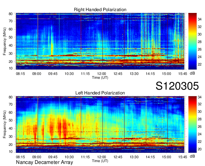Click the 11:15 time tick of Right Handed plot
The height and width of the screenshot is (166, 205).
pos(85,74)
